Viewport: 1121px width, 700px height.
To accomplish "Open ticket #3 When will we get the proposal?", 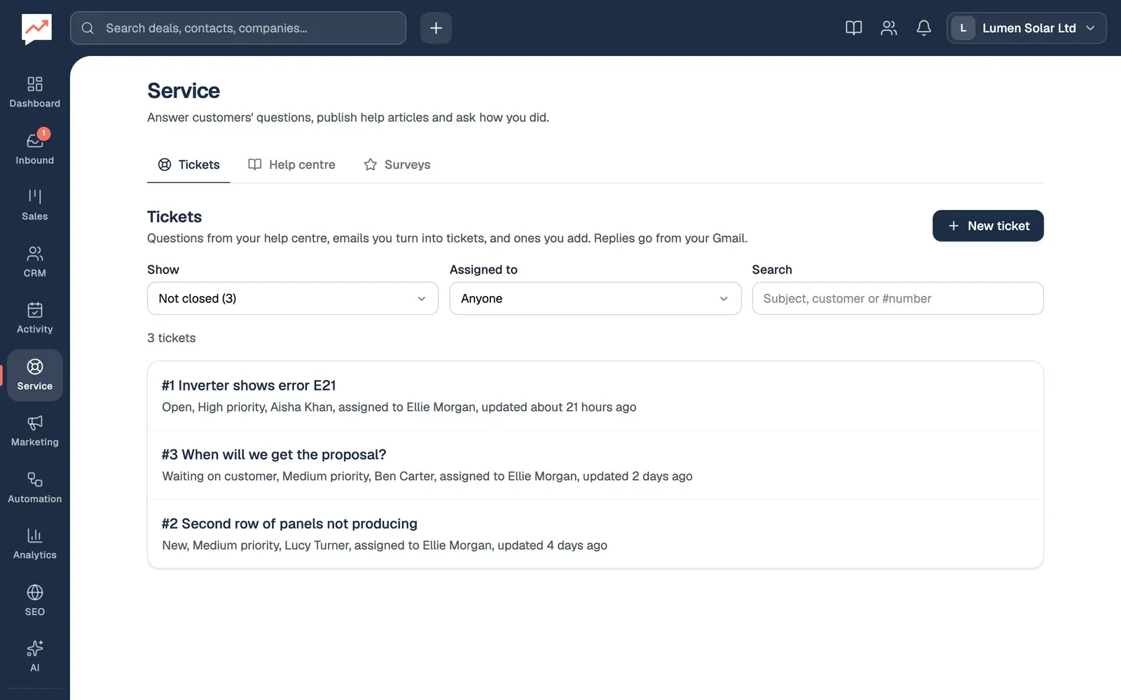I will (595, 465).
